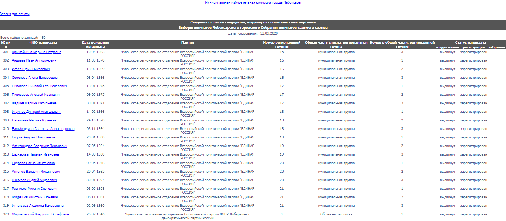Image resolution: width=506 pixels, height=221 pixels.
Task: Open candidate Жириновский Владимир Вольфович
Action: click(40, 214)
